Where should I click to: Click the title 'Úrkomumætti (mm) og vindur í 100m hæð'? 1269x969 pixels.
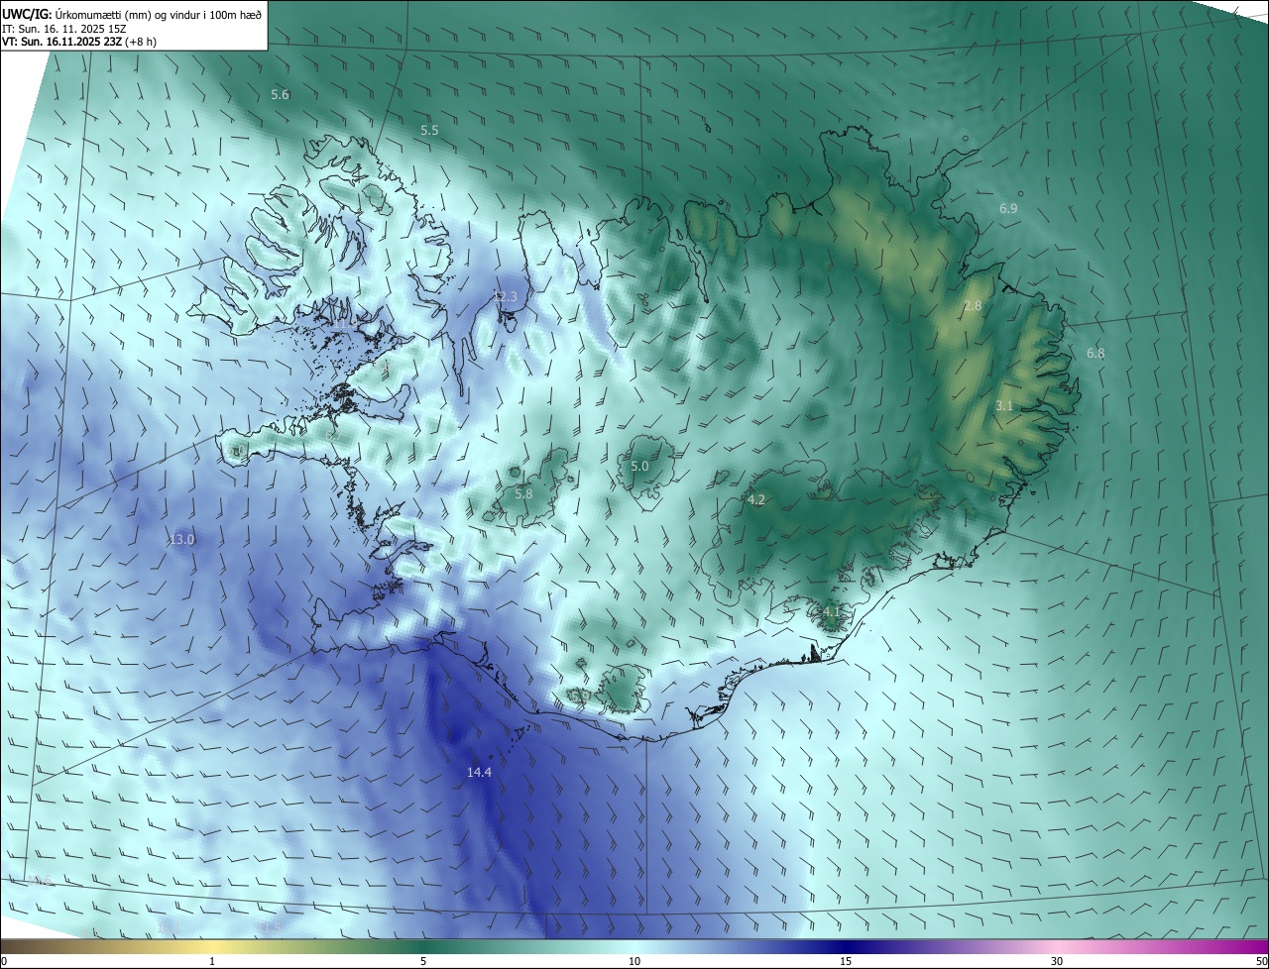coord(159,14)
